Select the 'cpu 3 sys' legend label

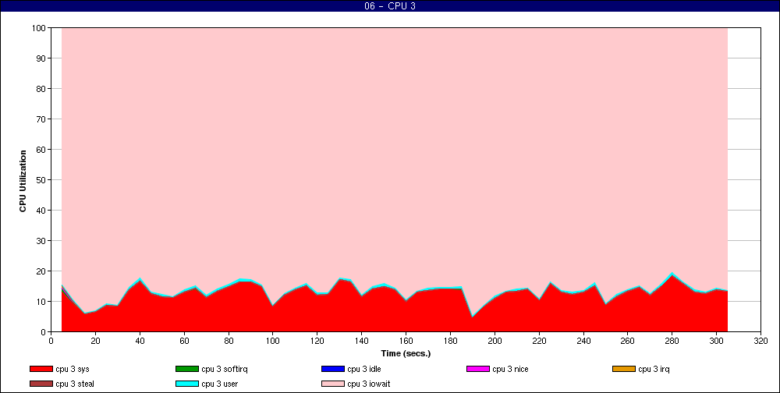tap(73, 369)
